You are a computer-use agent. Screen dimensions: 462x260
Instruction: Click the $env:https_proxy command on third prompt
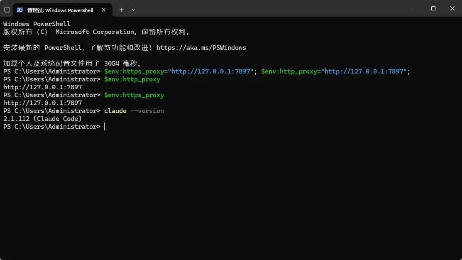pyautogui.click(x=134, y=95)
